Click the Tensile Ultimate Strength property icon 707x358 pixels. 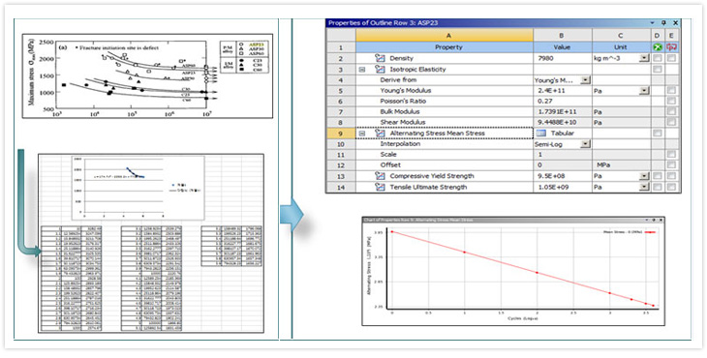point(380,187)
